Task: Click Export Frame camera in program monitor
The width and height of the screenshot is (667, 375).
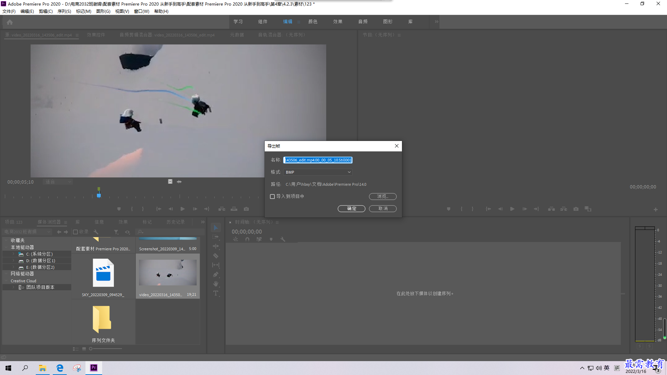Action: (576, 209)
